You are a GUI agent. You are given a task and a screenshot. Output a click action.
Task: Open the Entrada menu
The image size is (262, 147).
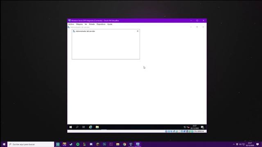[92, 24]
